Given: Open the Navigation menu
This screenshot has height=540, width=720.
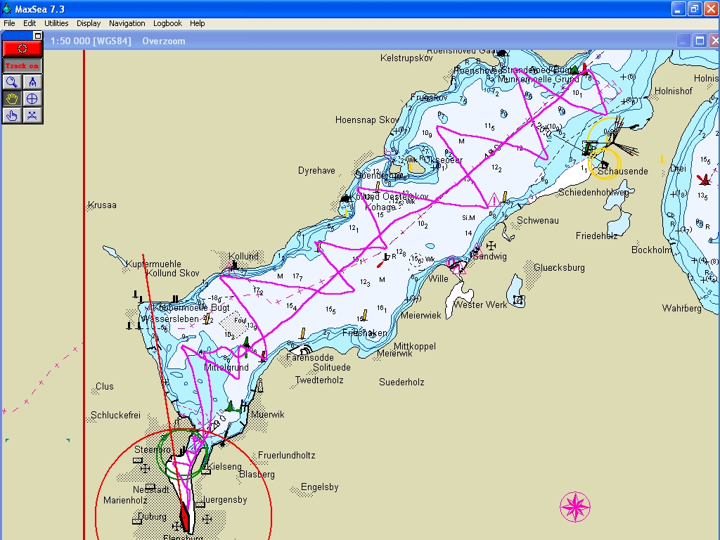Looking at the screenshot, I should click(127, 23).
